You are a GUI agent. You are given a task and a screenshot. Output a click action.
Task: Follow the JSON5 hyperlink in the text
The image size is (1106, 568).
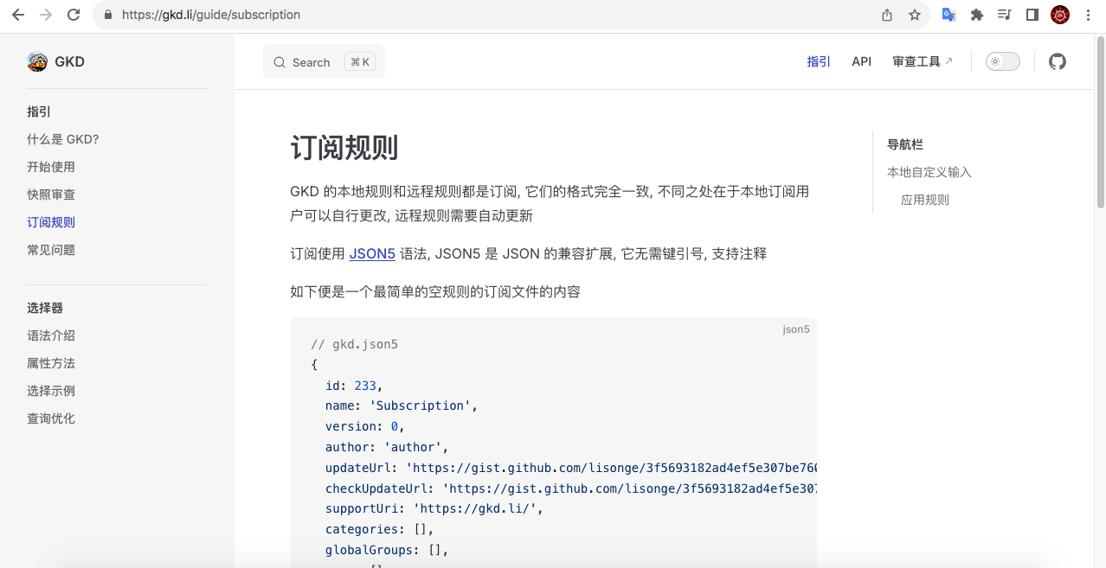(372, 253)
